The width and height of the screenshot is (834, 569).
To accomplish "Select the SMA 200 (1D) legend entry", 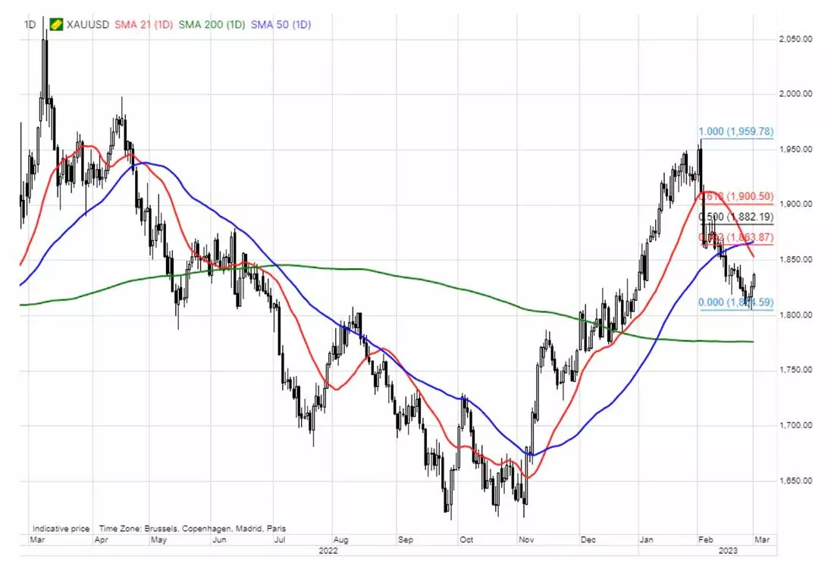I will point(212,24).
